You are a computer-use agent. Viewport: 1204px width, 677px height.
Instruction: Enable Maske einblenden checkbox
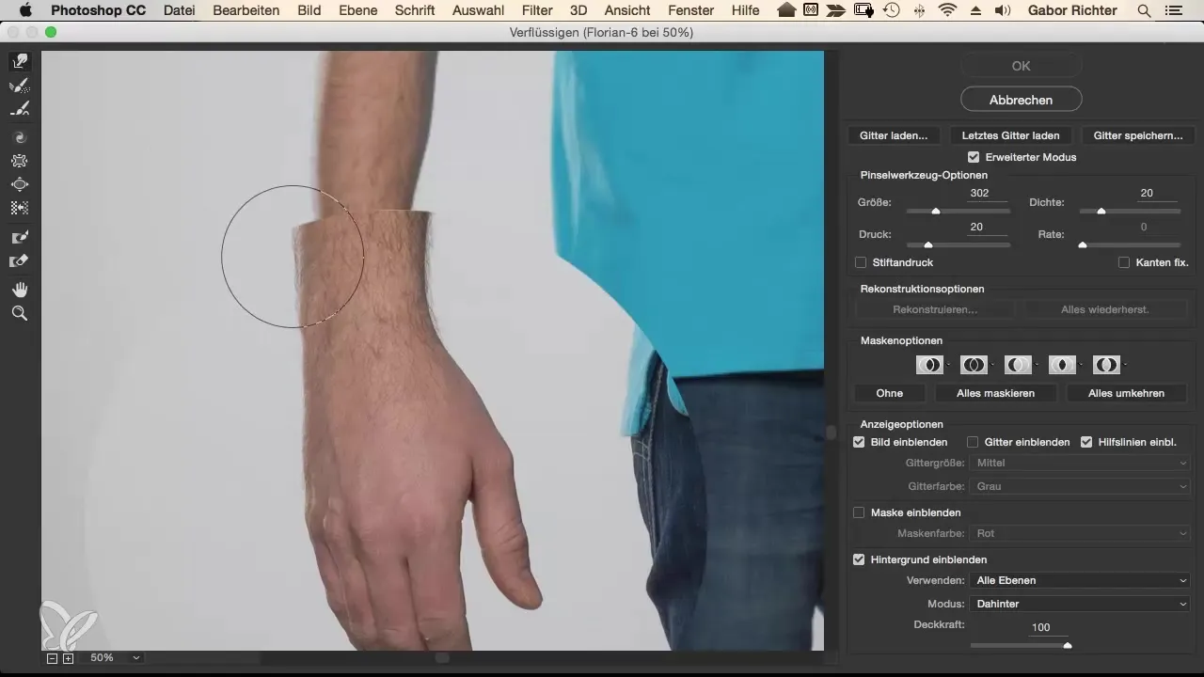coord(859,512)
